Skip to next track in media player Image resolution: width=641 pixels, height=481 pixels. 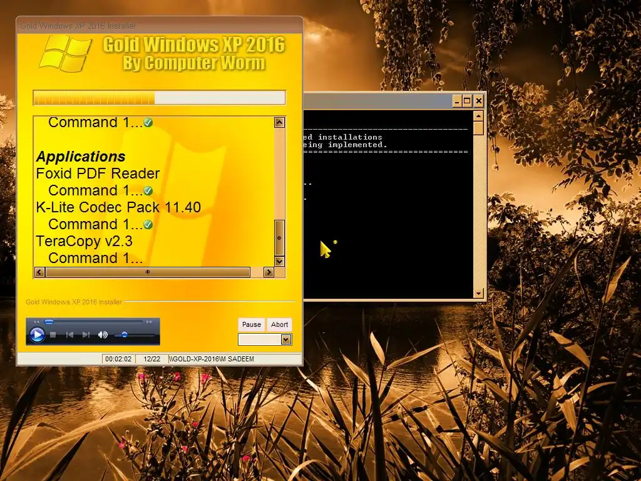(x=86, y=335)
